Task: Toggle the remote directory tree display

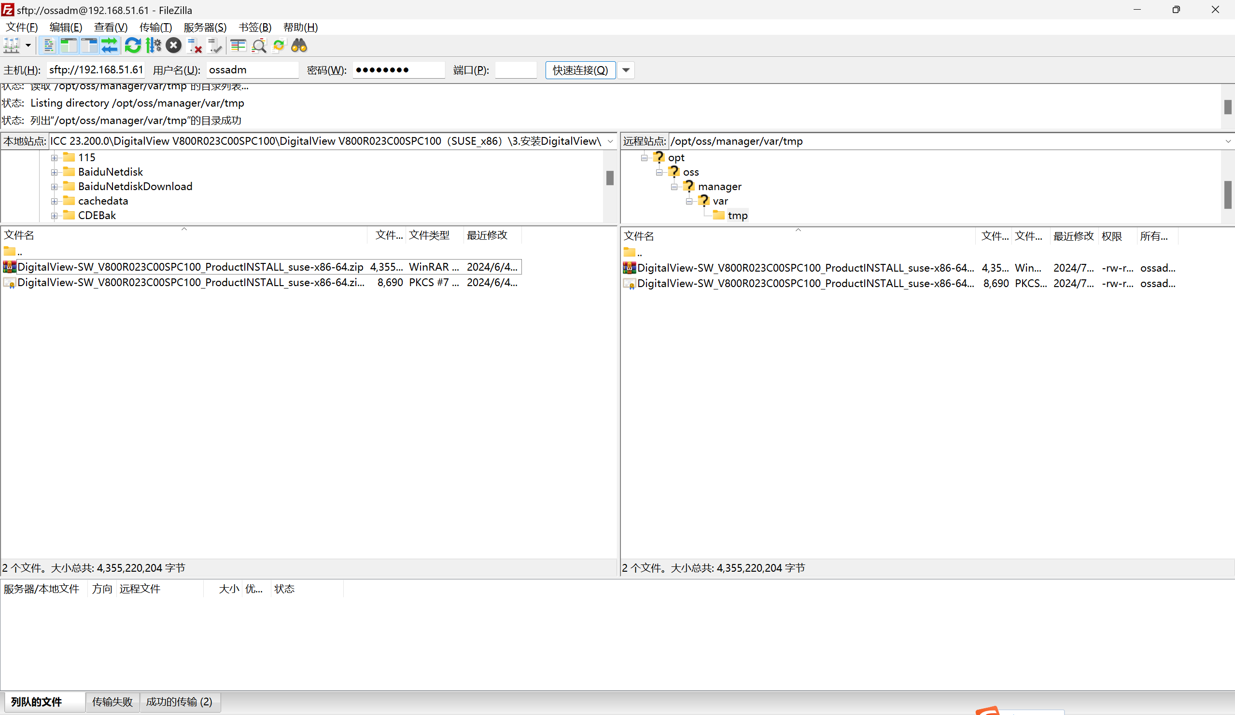Action: pyautogui.click(x=89, y=45)
